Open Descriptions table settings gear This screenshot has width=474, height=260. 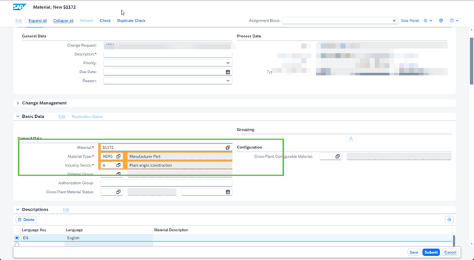(x=449, y=219)
